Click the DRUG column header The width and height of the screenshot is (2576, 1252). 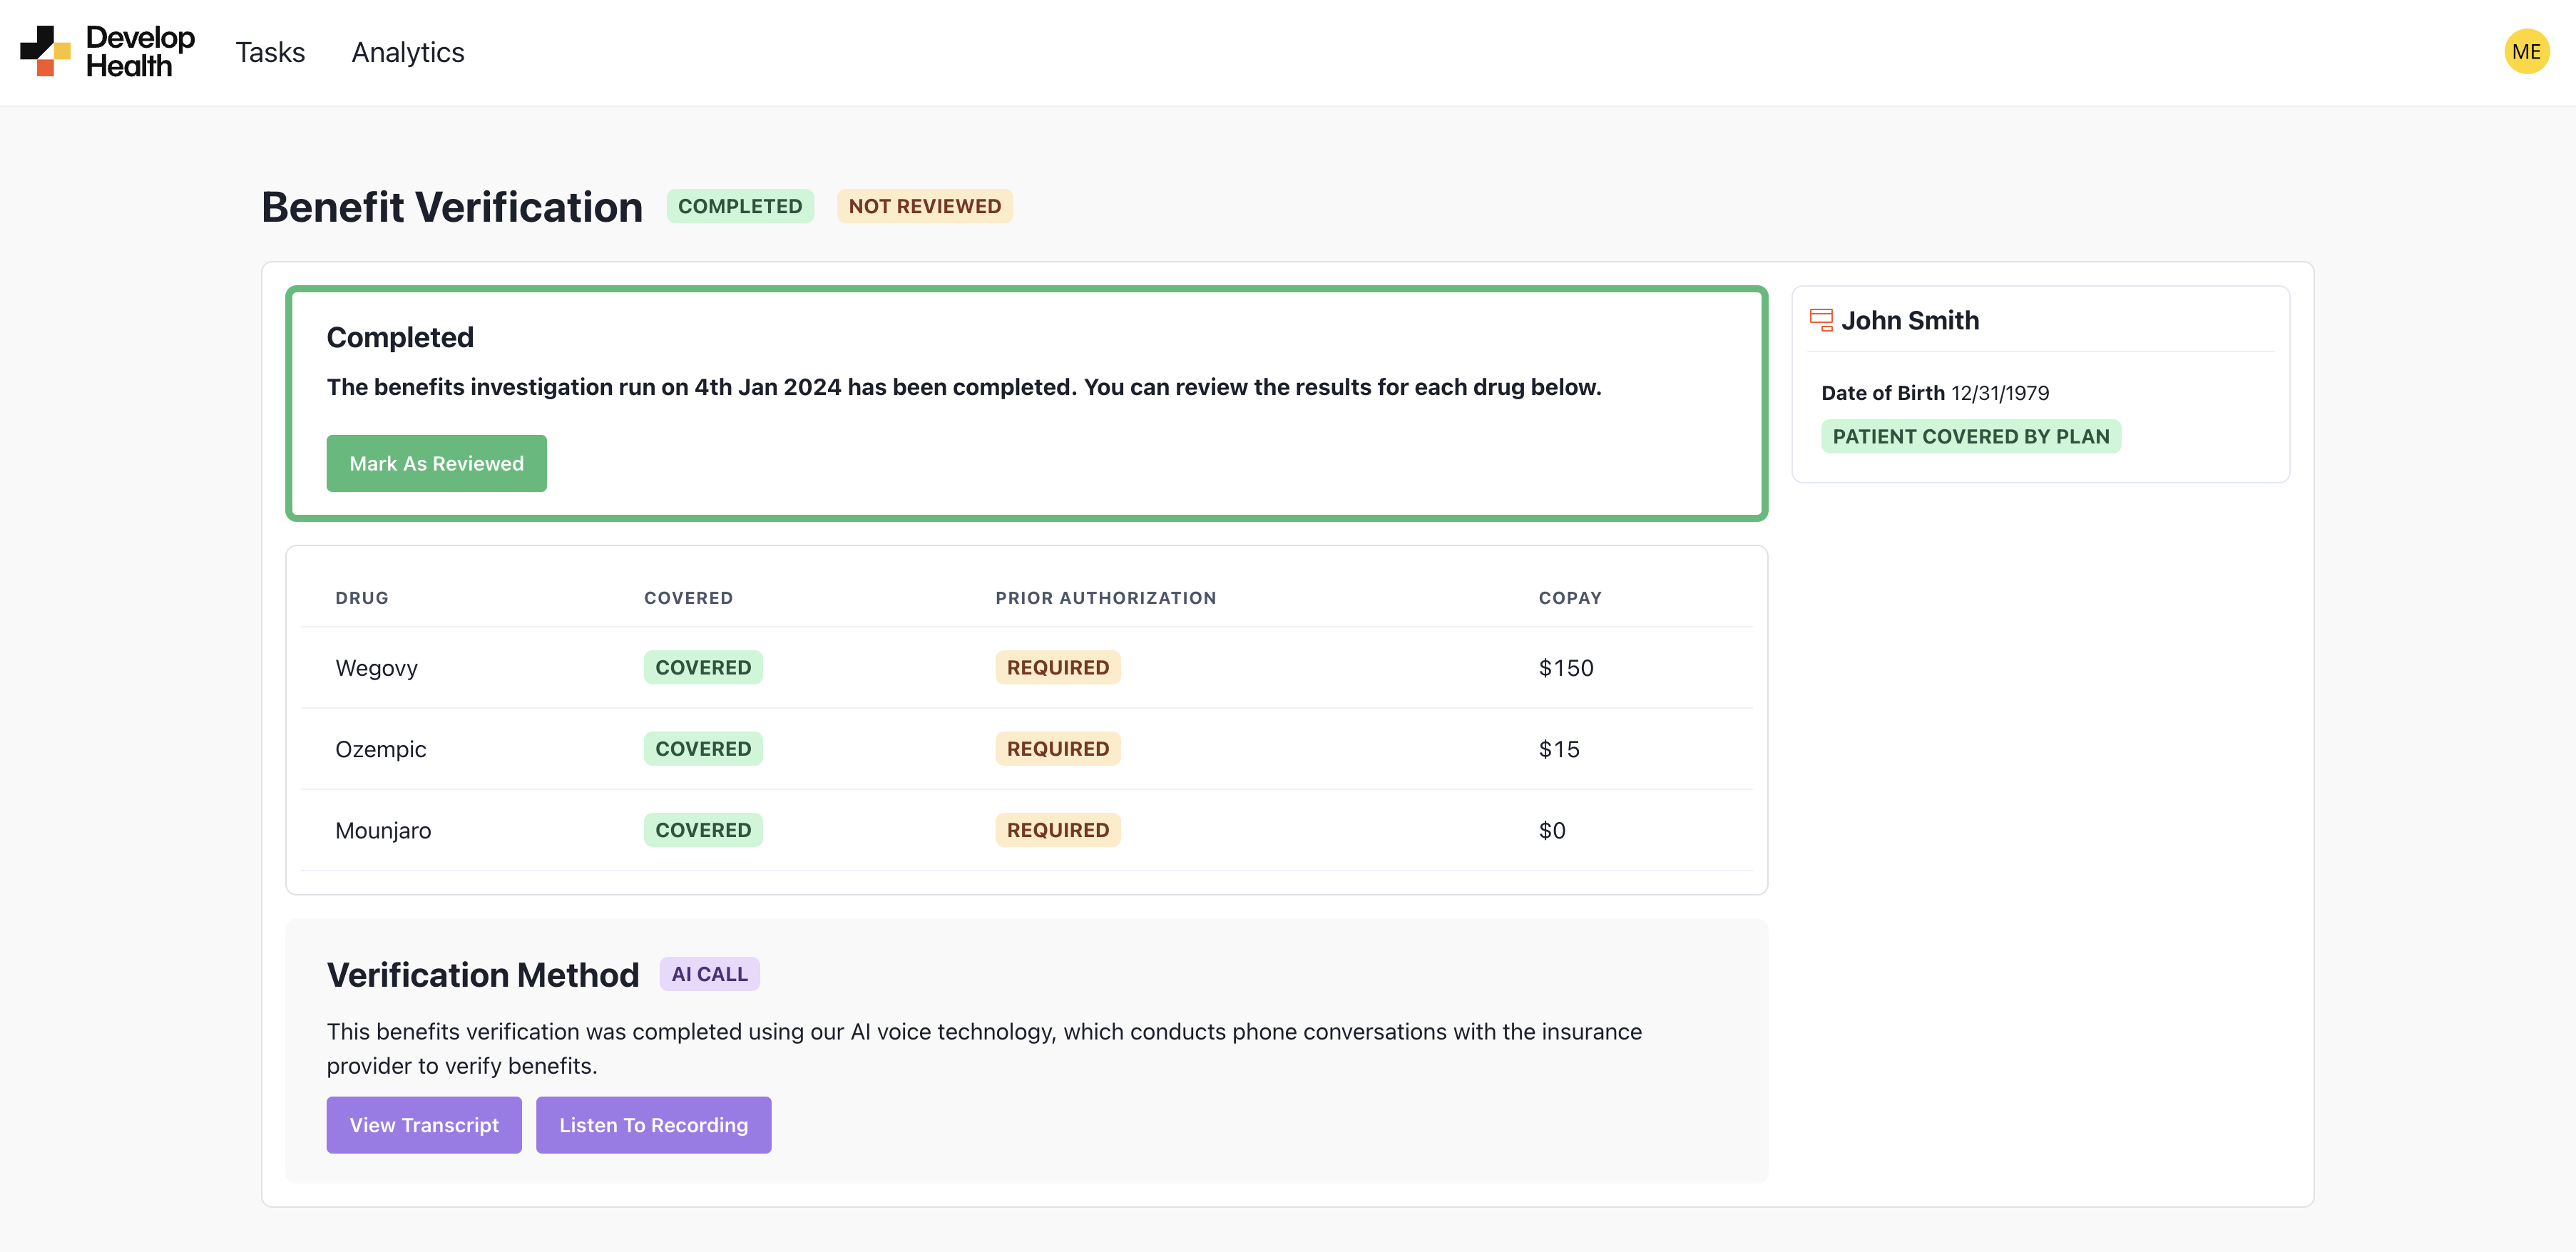[x=362, y=598]
